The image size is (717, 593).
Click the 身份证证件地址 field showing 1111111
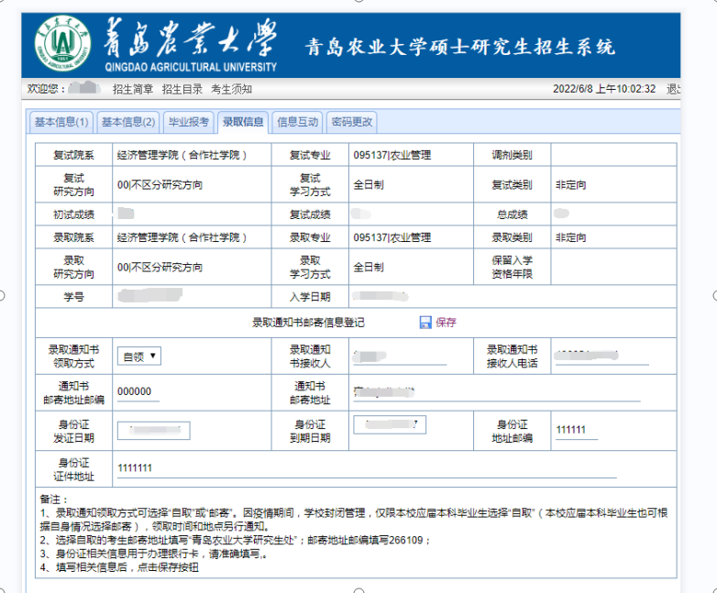(367, 468)
